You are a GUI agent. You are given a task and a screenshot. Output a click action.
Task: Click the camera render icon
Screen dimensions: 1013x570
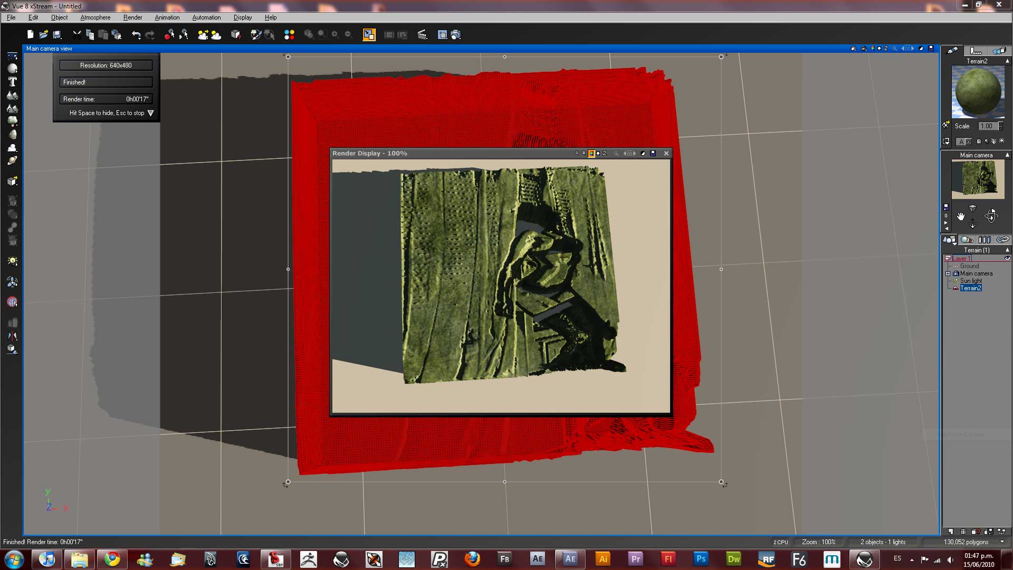click(456, 35)
